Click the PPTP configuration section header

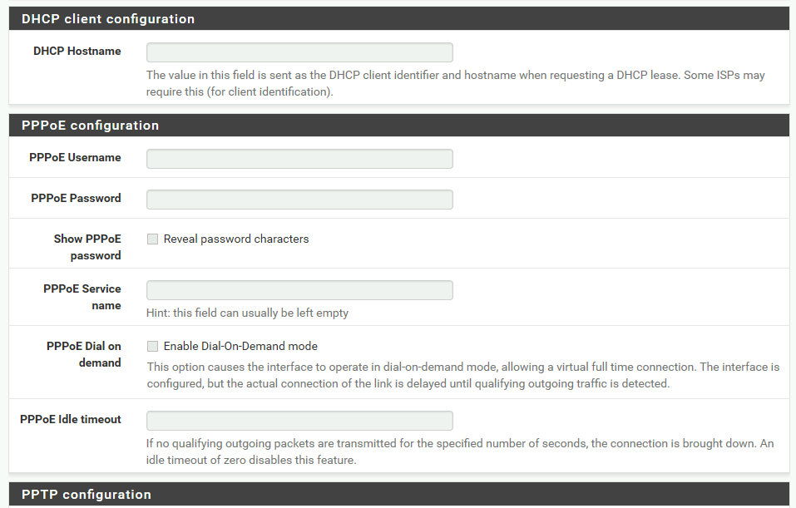399,495
